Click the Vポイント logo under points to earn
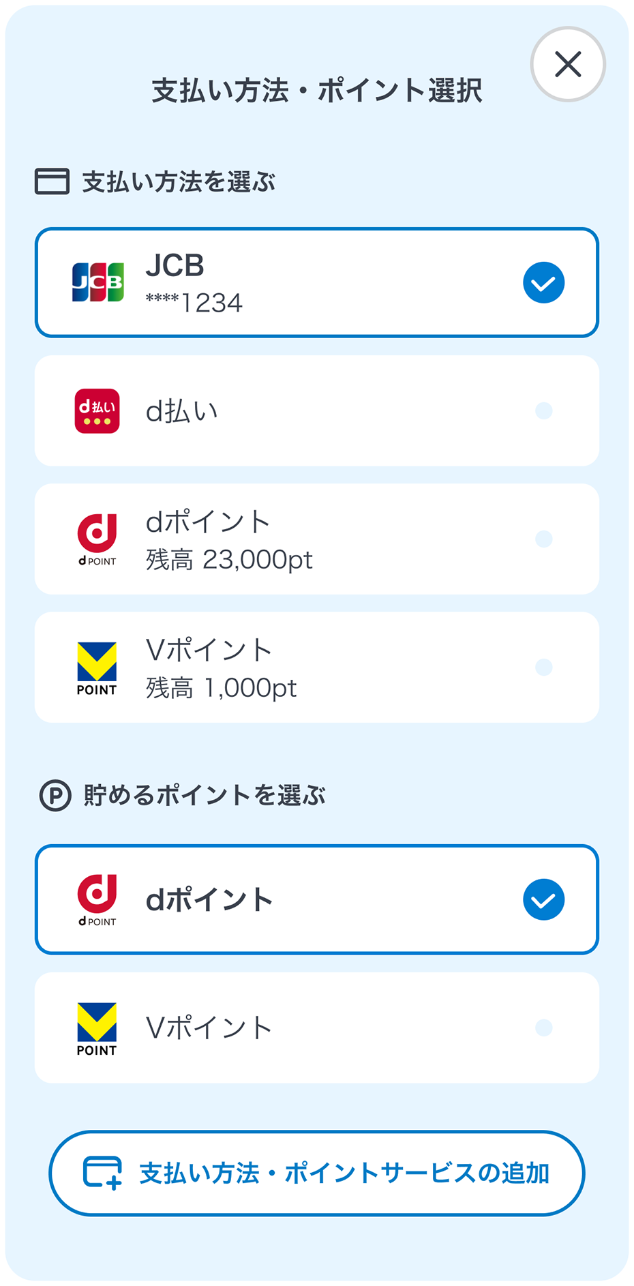Viewport: 634px width, 1286px height. point(97,1028)
